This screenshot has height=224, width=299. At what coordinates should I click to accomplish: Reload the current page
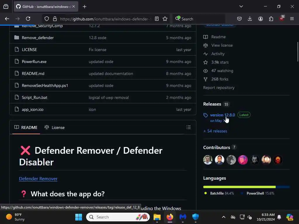(x=28, y=19)
